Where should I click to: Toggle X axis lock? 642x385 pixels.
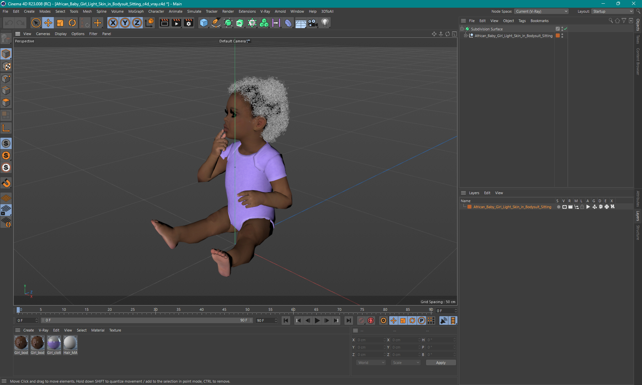(x=113, y=23)
